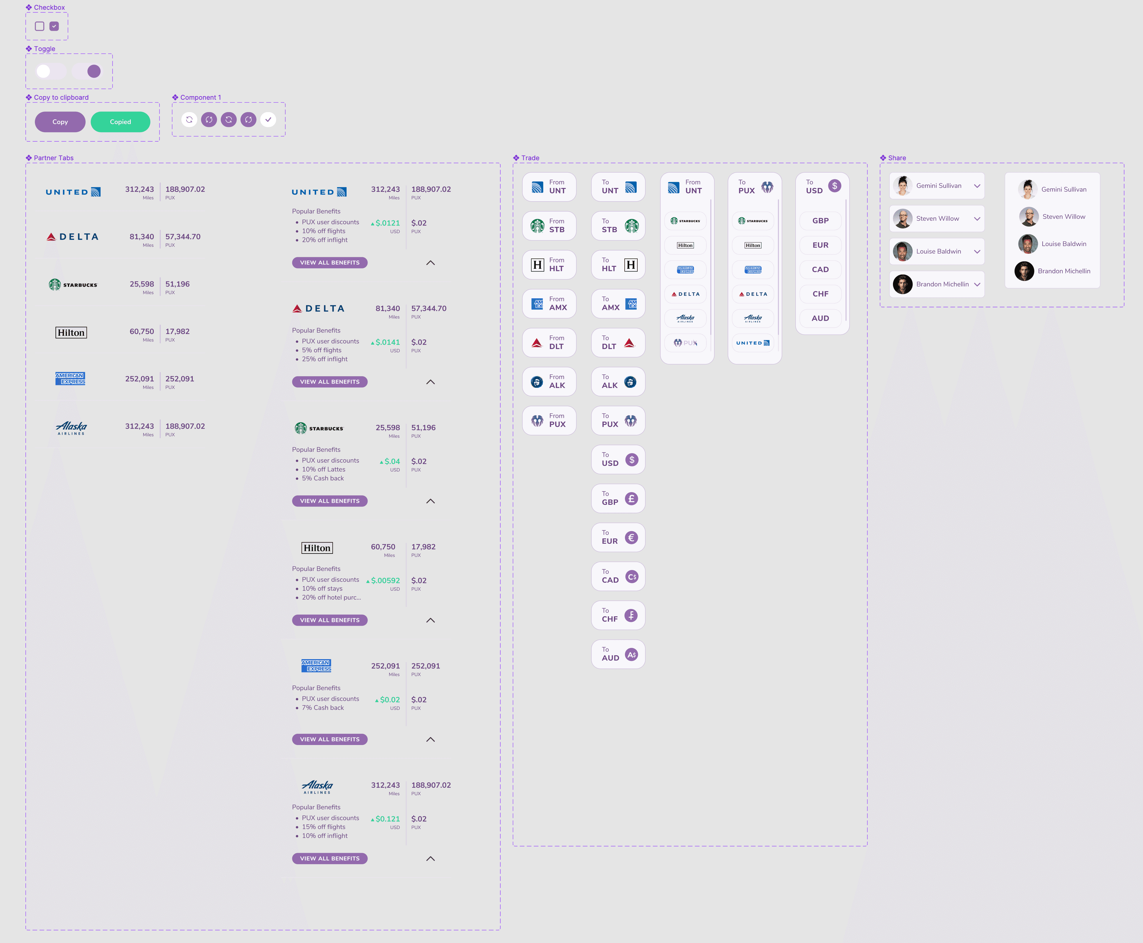The image size is (1143, 943).
Task: Click View All Benefits under United
Action: (330, 263)
